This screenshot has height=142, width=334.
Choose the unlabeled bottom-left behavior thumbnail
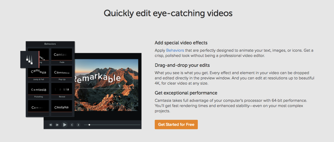[x=38, y=107]
